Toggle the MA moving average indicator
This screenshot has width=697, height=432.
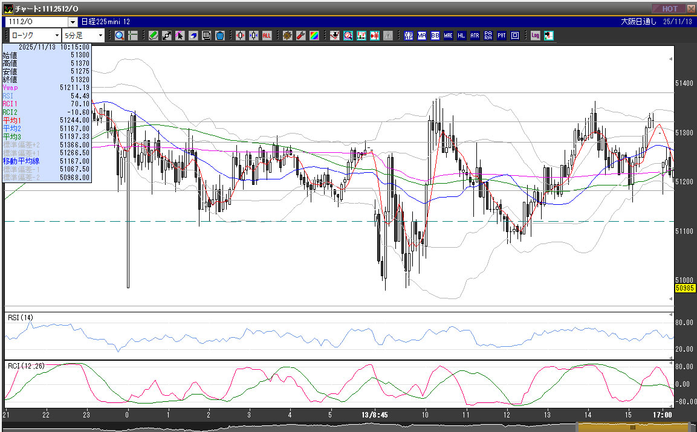coord(422,36)
